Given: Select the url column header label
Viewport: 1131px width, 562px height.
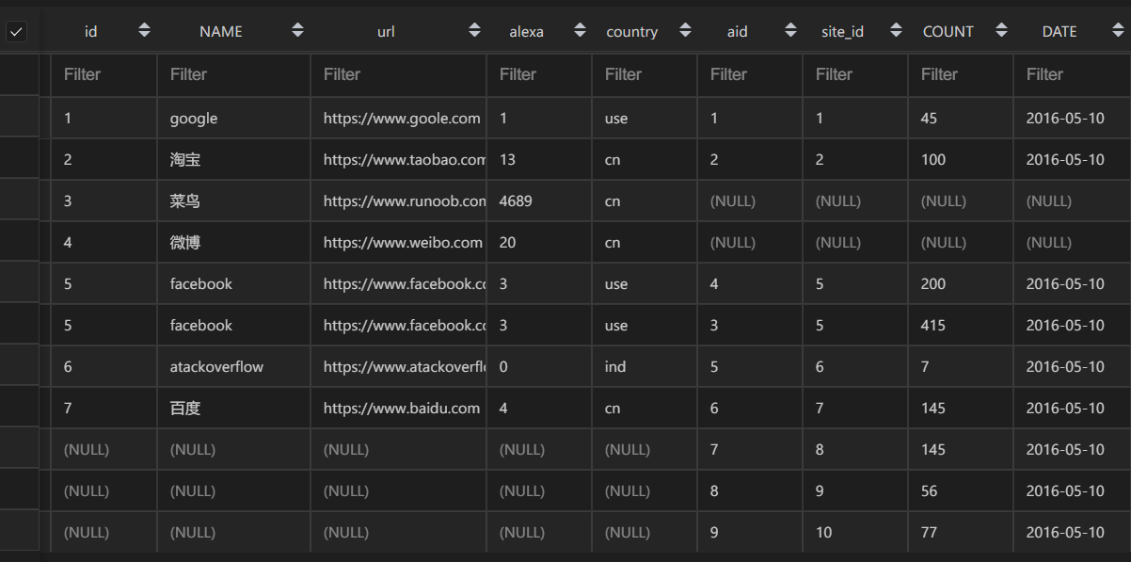Looking at the screenshot, I should [x=386, y=32].
